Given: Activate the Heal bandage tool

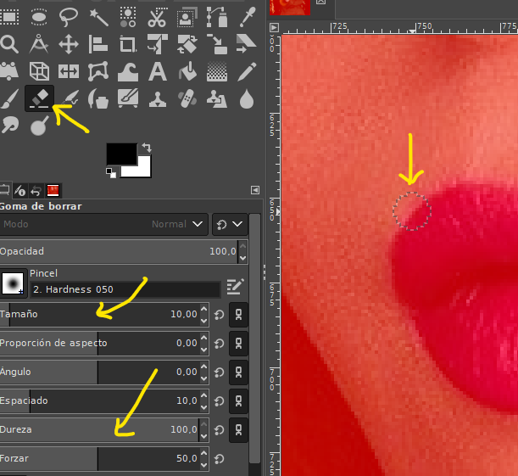Looking at the screenshot, I should click(x=187, y=98).
